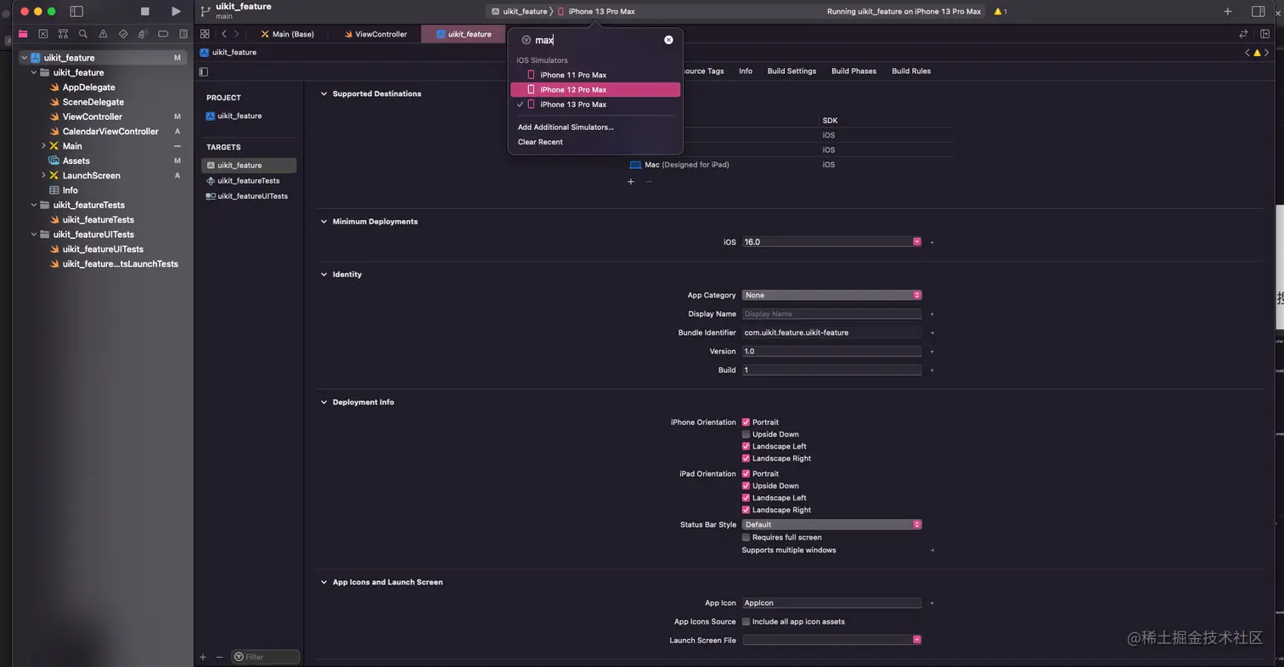
Task: Toggle the inspector panel on the right
Action: coord(1259,11)
